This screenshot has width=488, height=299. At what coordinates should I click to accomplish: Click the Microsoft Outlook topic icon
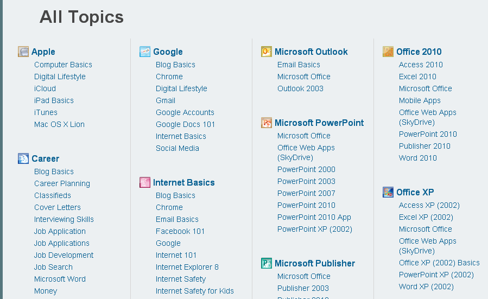click(267, 52)
